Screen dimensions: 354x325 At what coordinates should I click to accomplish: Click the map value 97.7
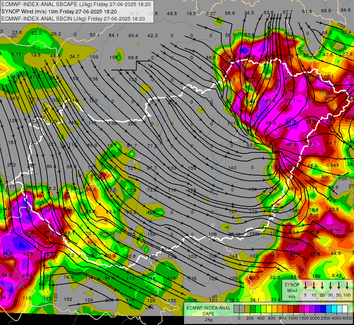point(152,168)
